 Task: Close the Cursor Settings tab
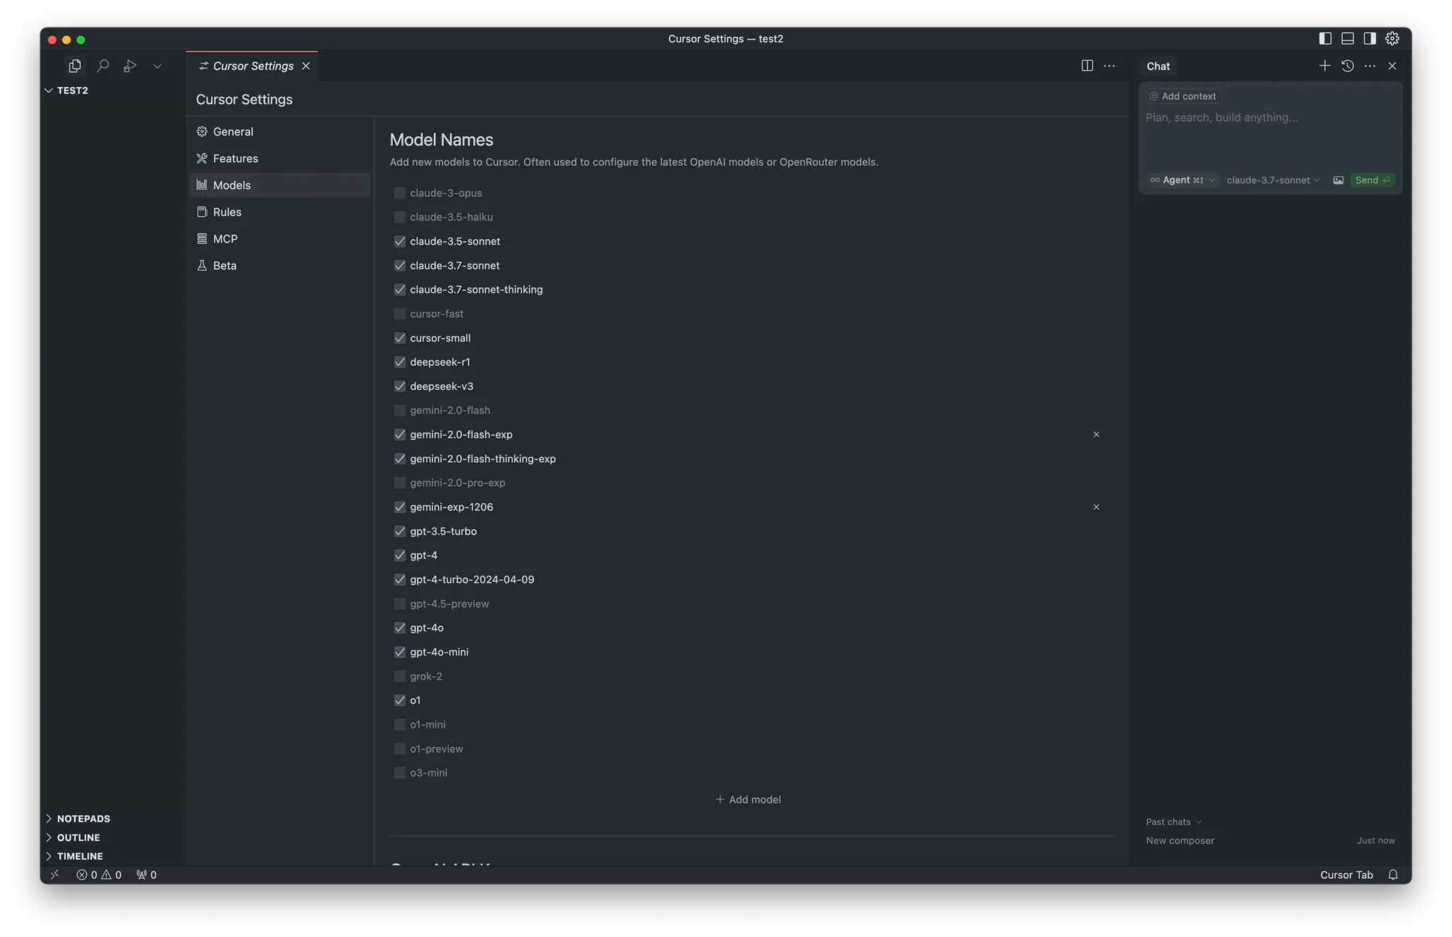pyautogui.click(x=306, y=66)
